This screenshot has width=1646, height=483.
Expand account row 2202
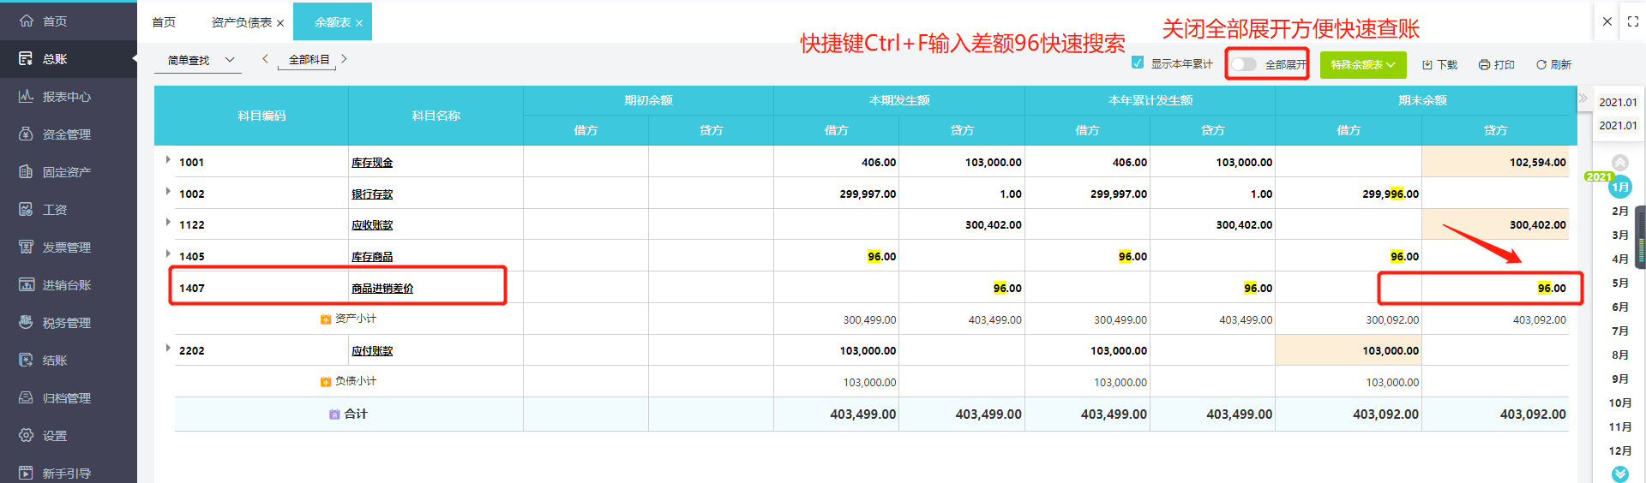tap(168, 348)
